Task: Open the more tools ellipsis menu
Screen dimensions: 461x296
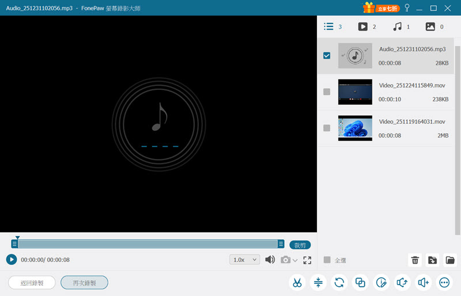Action: [444, 283]
